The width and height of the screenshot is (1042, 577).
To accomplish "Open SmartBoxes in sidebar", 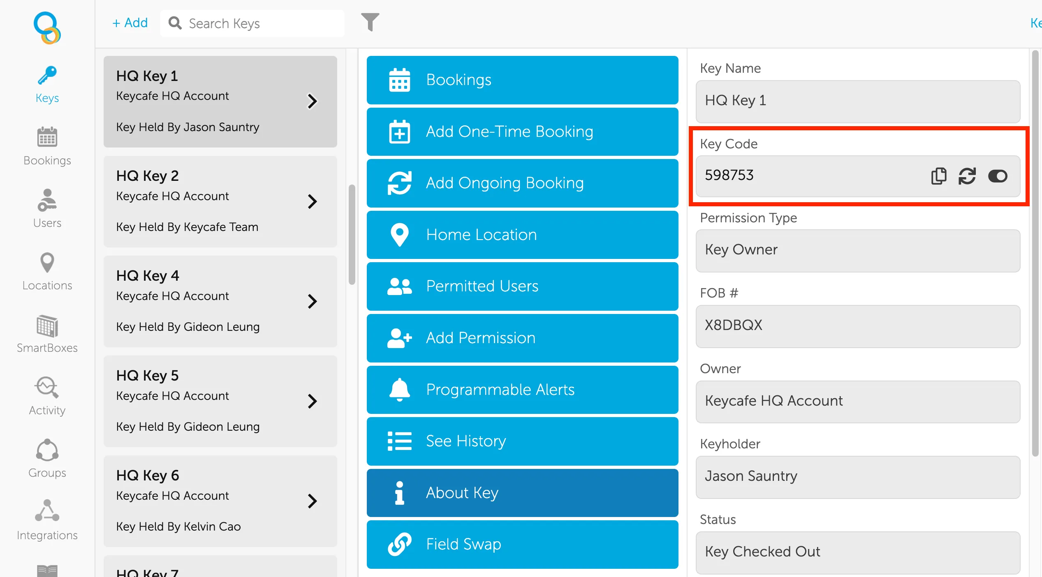I will click(47, 334).
